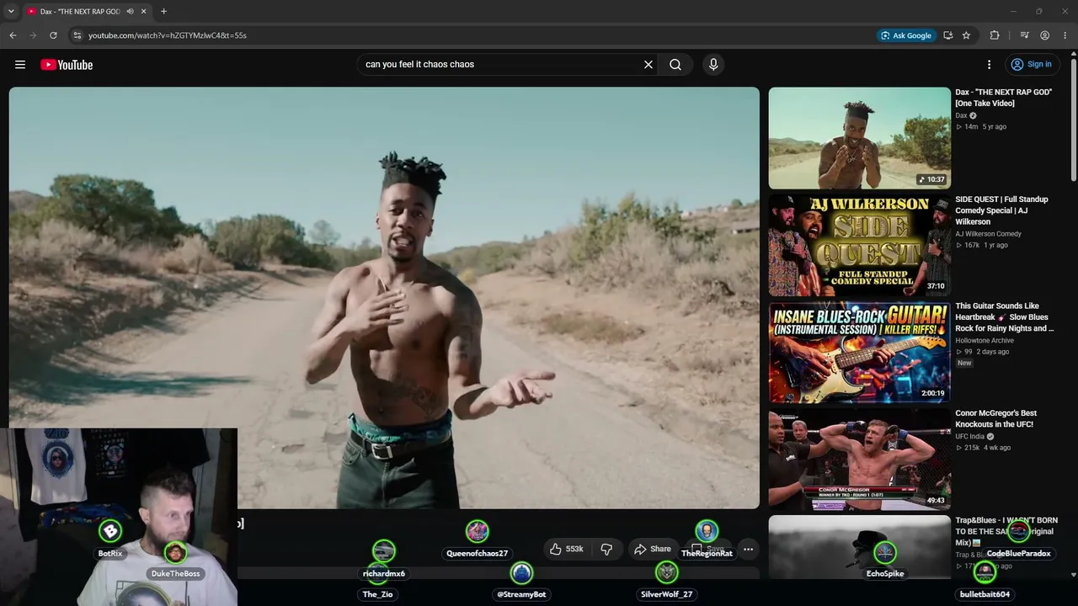The image size is (1078, 606).
Task: Open title 'SIDE QUEST | Full Standup Comedy Special'
Action: tap(1002, 210)
